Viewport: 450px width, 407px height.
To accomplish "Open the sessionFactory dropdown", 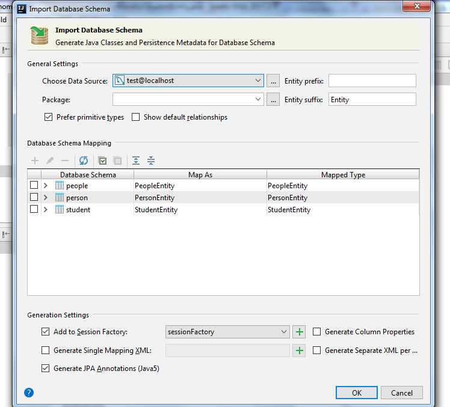I will pyautogui.click(x=227, y=332).
